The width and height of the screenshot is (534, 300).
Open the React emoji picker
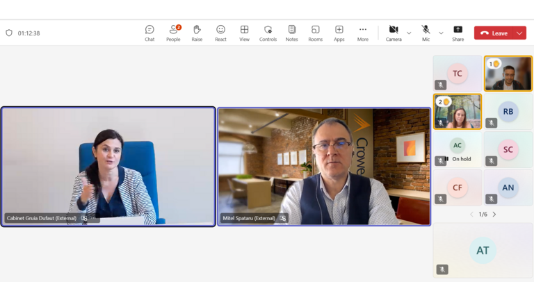(x=220, y=33)
